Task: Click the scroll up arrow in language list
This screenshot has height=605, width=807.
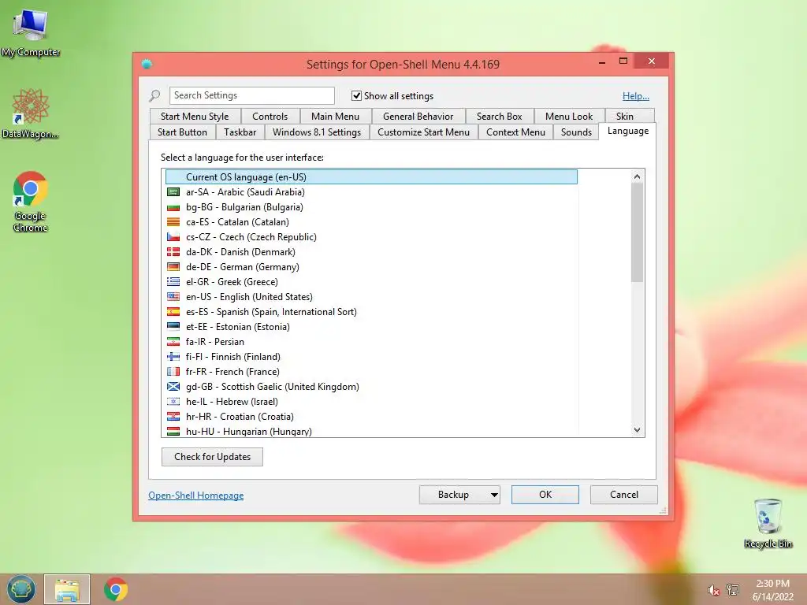Action: [x=637, y=176]
